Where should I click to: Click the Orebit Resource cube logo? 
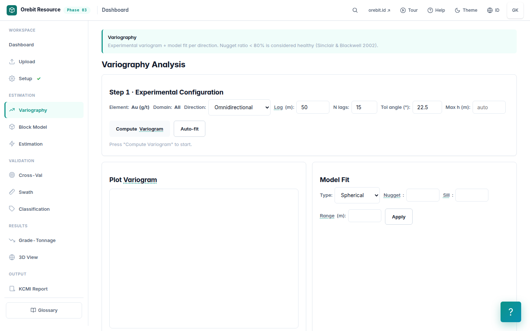coord(12,10)
